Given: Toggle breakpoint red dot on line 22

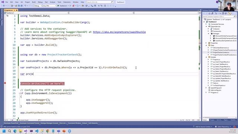Looking at the screenshot, I should click(x=5, y=83).
